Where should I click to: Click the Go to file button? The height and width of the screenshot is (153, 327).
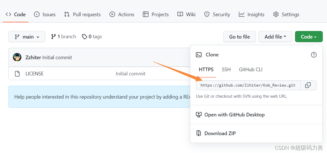coord(239,37)
